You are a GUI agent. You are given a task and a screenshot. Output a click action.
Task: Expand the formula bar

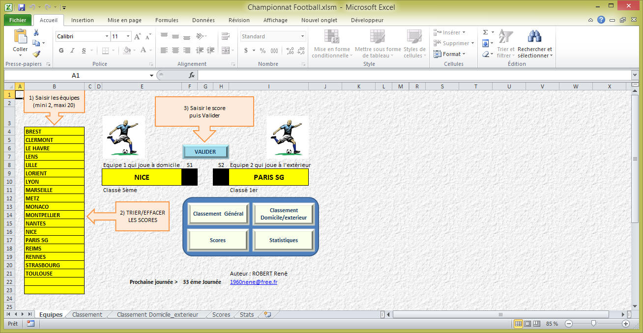tap(635, 75)
